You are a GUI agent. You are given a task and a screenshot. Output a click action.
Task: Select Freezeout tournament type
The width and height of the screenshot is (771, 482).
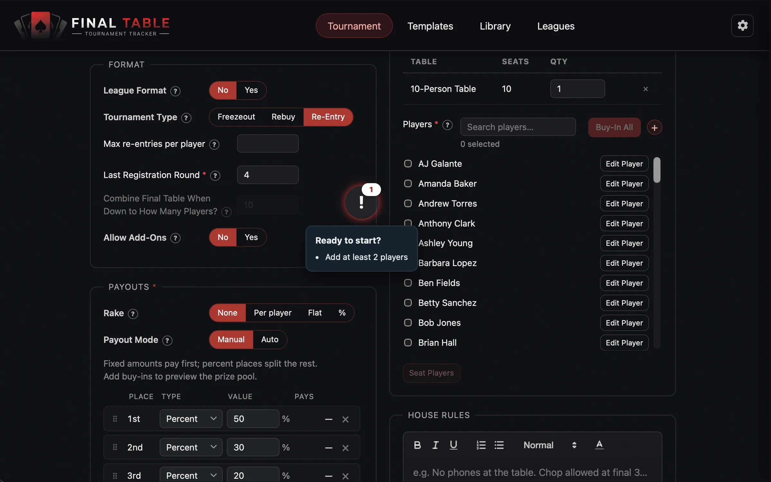point(236,117)
